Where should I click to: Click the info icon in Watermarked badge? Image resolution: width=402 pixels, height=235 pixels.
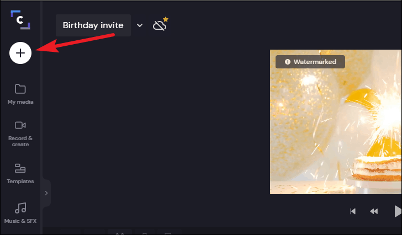pos(288,62)
